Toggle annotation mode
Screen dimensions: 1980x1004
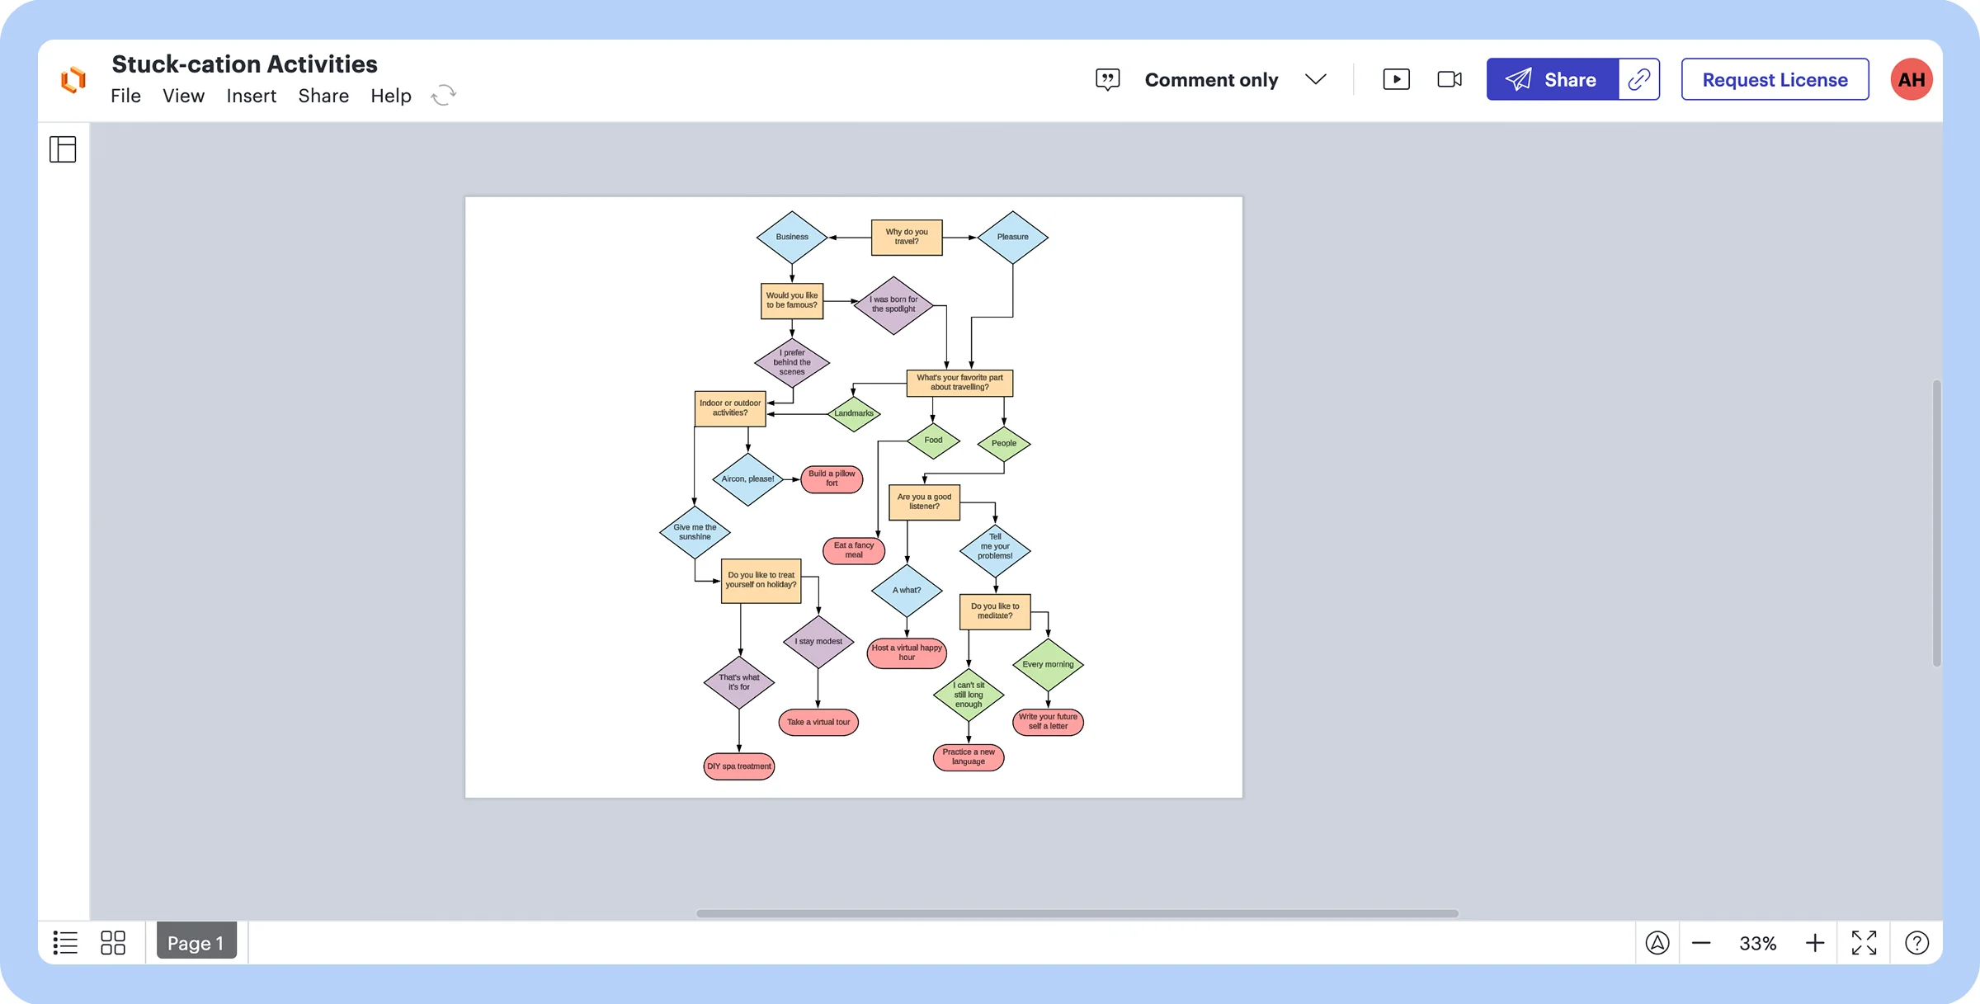coord(1658,942)
